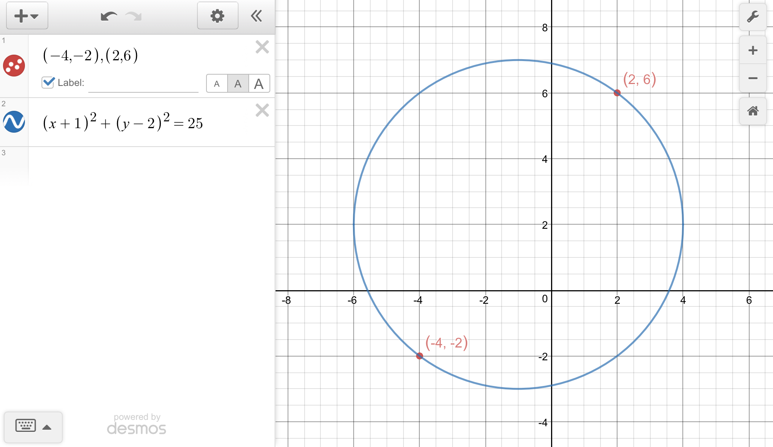773x447 pixels.
Task: Delete the points expression row
Action: point(262,47)
